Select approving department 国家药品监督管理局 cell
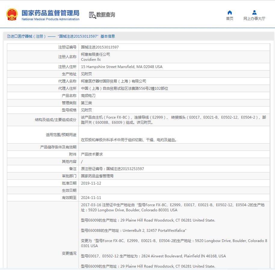The height and width of the screenshot is (270, 275). coord(97,176)
